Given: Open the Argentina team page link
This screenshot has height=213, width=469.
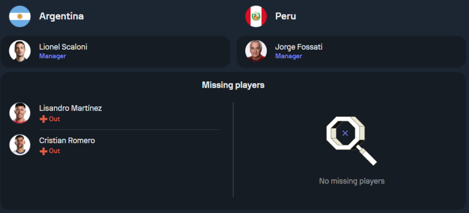Looking at the screenshot, I should click(x=61, y=16).
